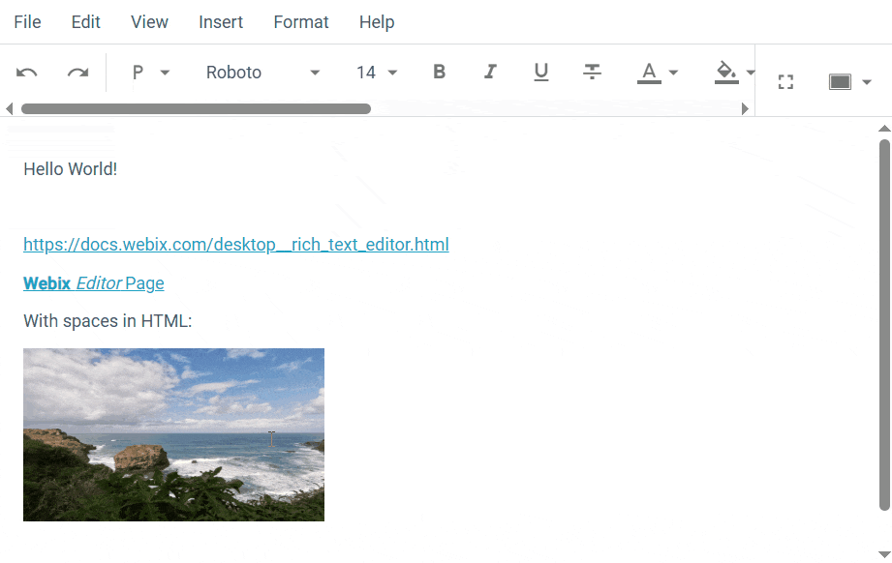Follow the docs.webix.com rich text editor link
This screenshot has width=892, height=563.
[x=235, y=244]
